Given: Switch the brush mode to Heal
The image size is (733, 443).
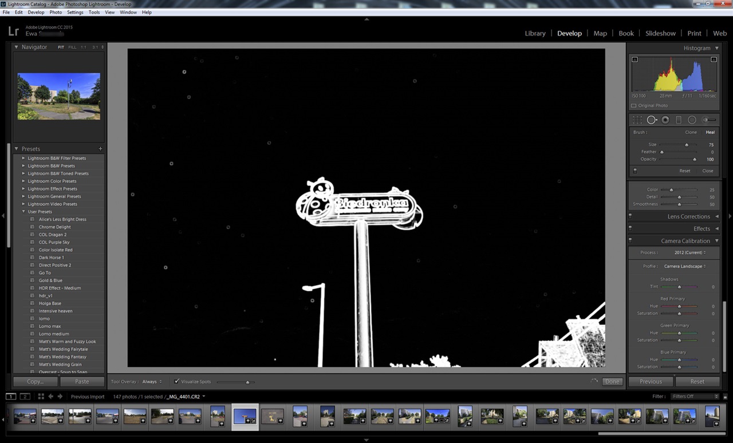Looking at the screenshot, I should point(710,132).
